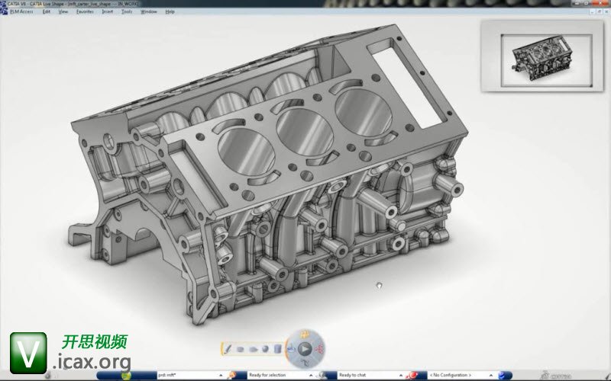
Task: Open the Edit menu
Action: pyautogui.click(x=47, y=11)
